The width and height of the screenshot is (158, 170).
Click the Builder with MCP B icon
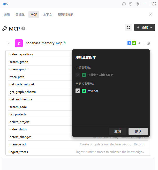tap(84, 75)
